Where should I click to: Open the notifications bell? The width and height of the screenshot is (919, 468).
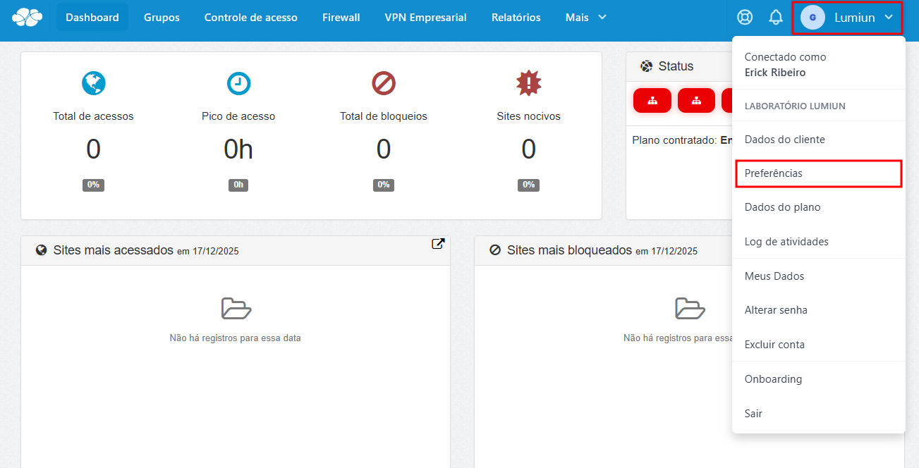pyautogui.click(x=776, y=18)
